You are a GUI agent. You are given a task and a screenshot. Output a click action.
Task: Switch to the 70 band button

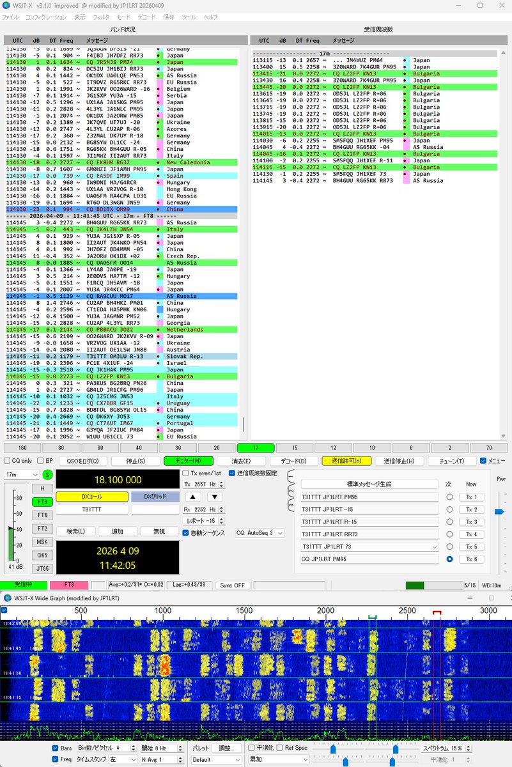pyautogui.click(x=489, y=448)
